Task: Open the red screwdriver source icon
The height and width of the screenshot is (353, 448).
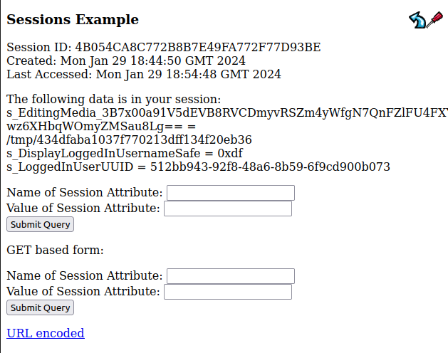Action: [434, 19]
